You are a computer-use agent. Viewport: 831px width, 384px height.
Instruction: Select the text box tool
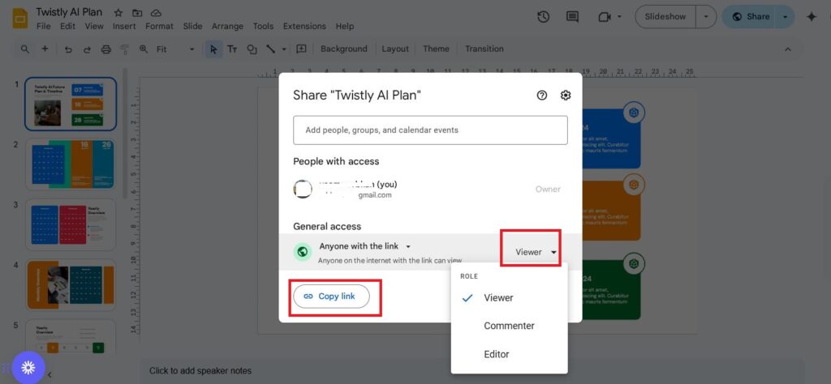[232, 49]
